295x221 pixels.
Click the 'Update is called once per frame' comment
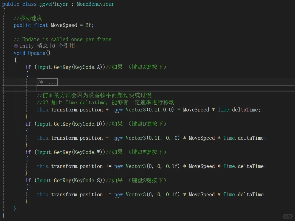63,39
